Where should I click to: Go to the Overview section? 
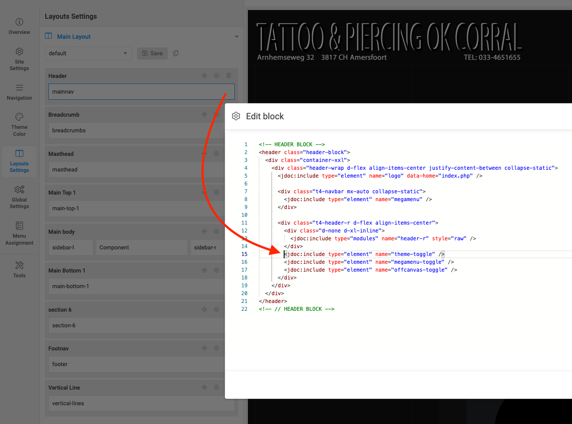19,27
